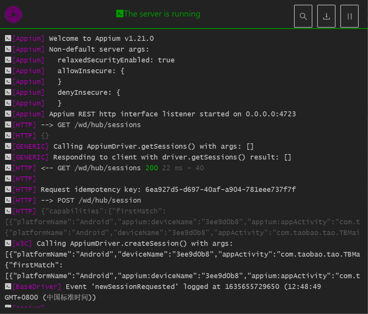Download the raw server logs

click(x=326, y=16)
